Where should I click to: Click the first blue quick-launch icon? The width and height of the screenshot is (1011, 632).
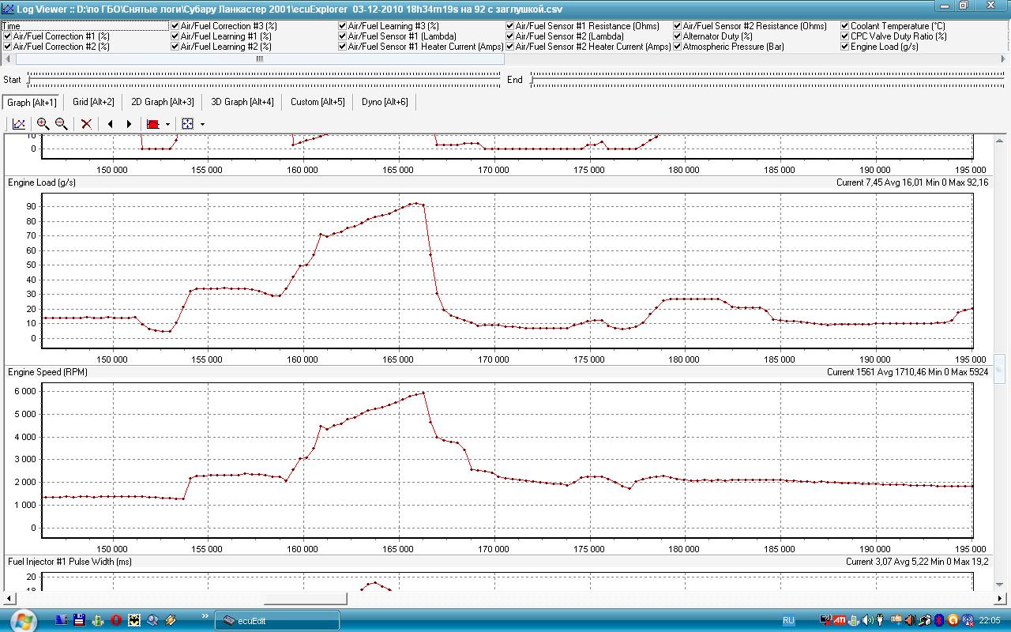62,620
